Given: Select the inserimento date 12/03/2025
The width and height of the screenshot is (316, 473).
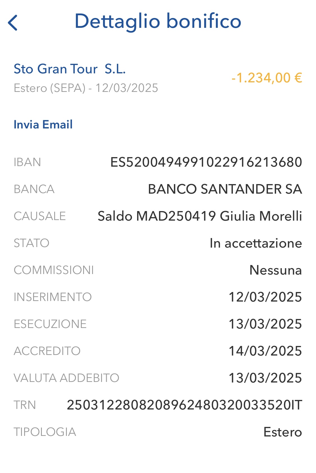Looking at the screenshot, I should click(265, 297).
